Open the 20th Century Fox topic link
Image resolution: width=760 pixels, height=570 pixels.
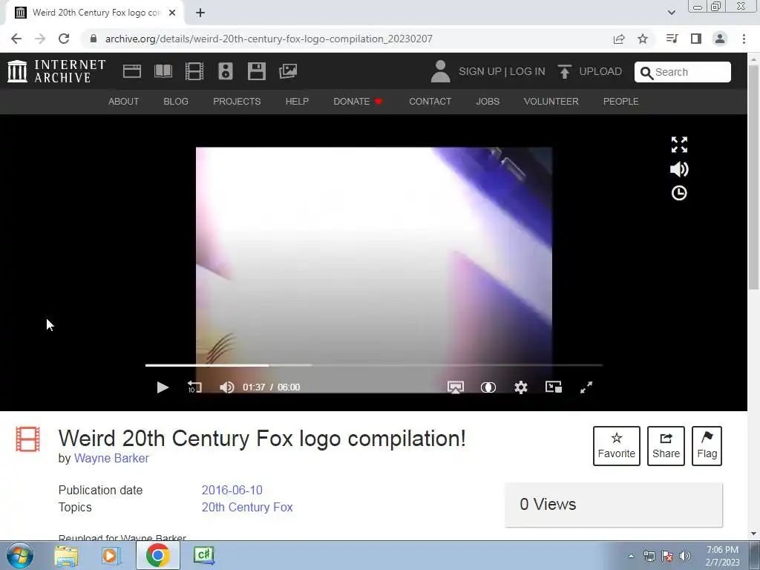point(247,507)
